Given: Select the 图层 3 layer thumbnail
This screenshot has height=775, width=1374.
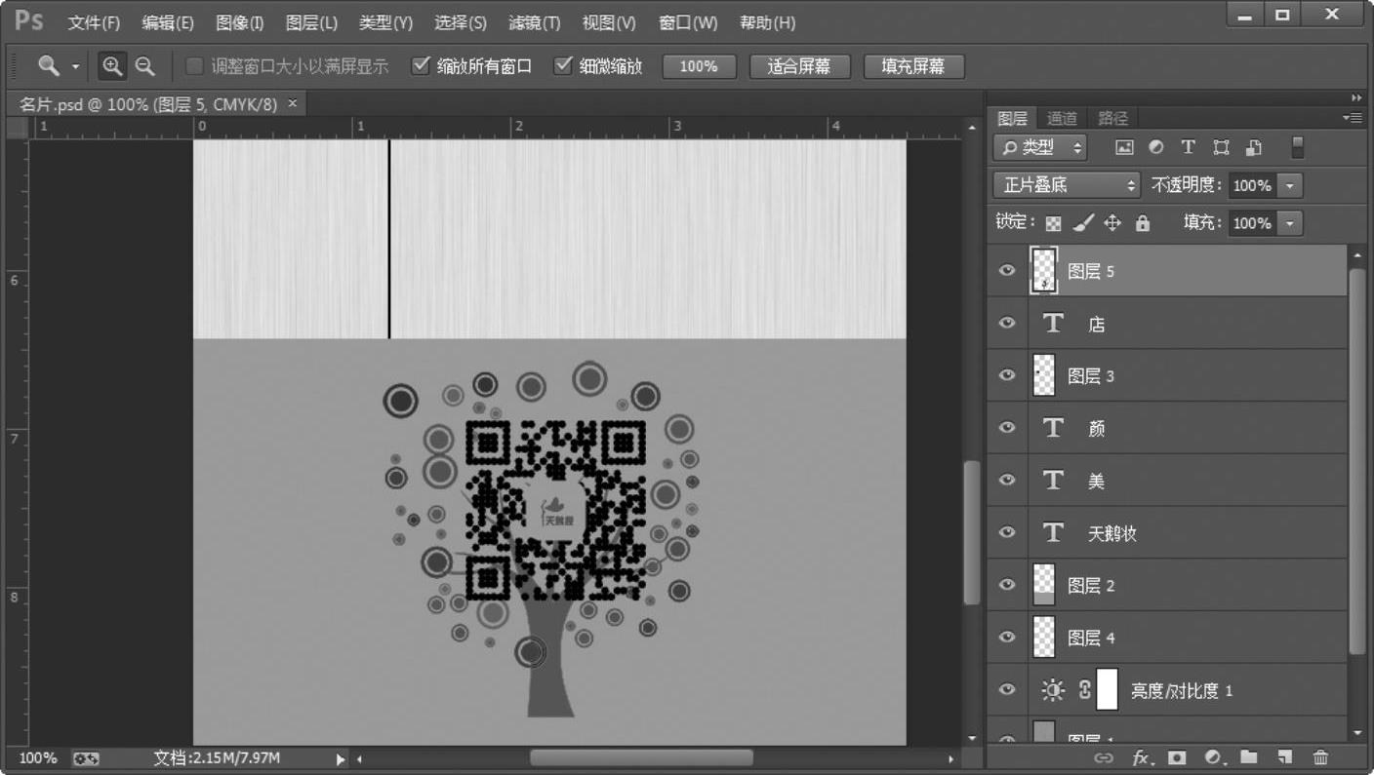Looking at the screenshot, I should click(1043, 376).
